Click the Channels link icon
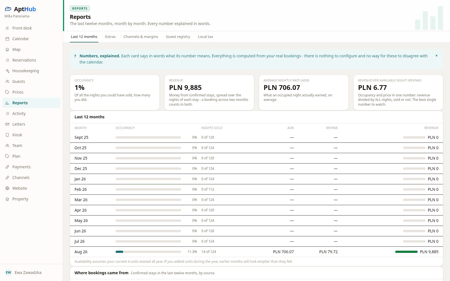 click(7, 178)
